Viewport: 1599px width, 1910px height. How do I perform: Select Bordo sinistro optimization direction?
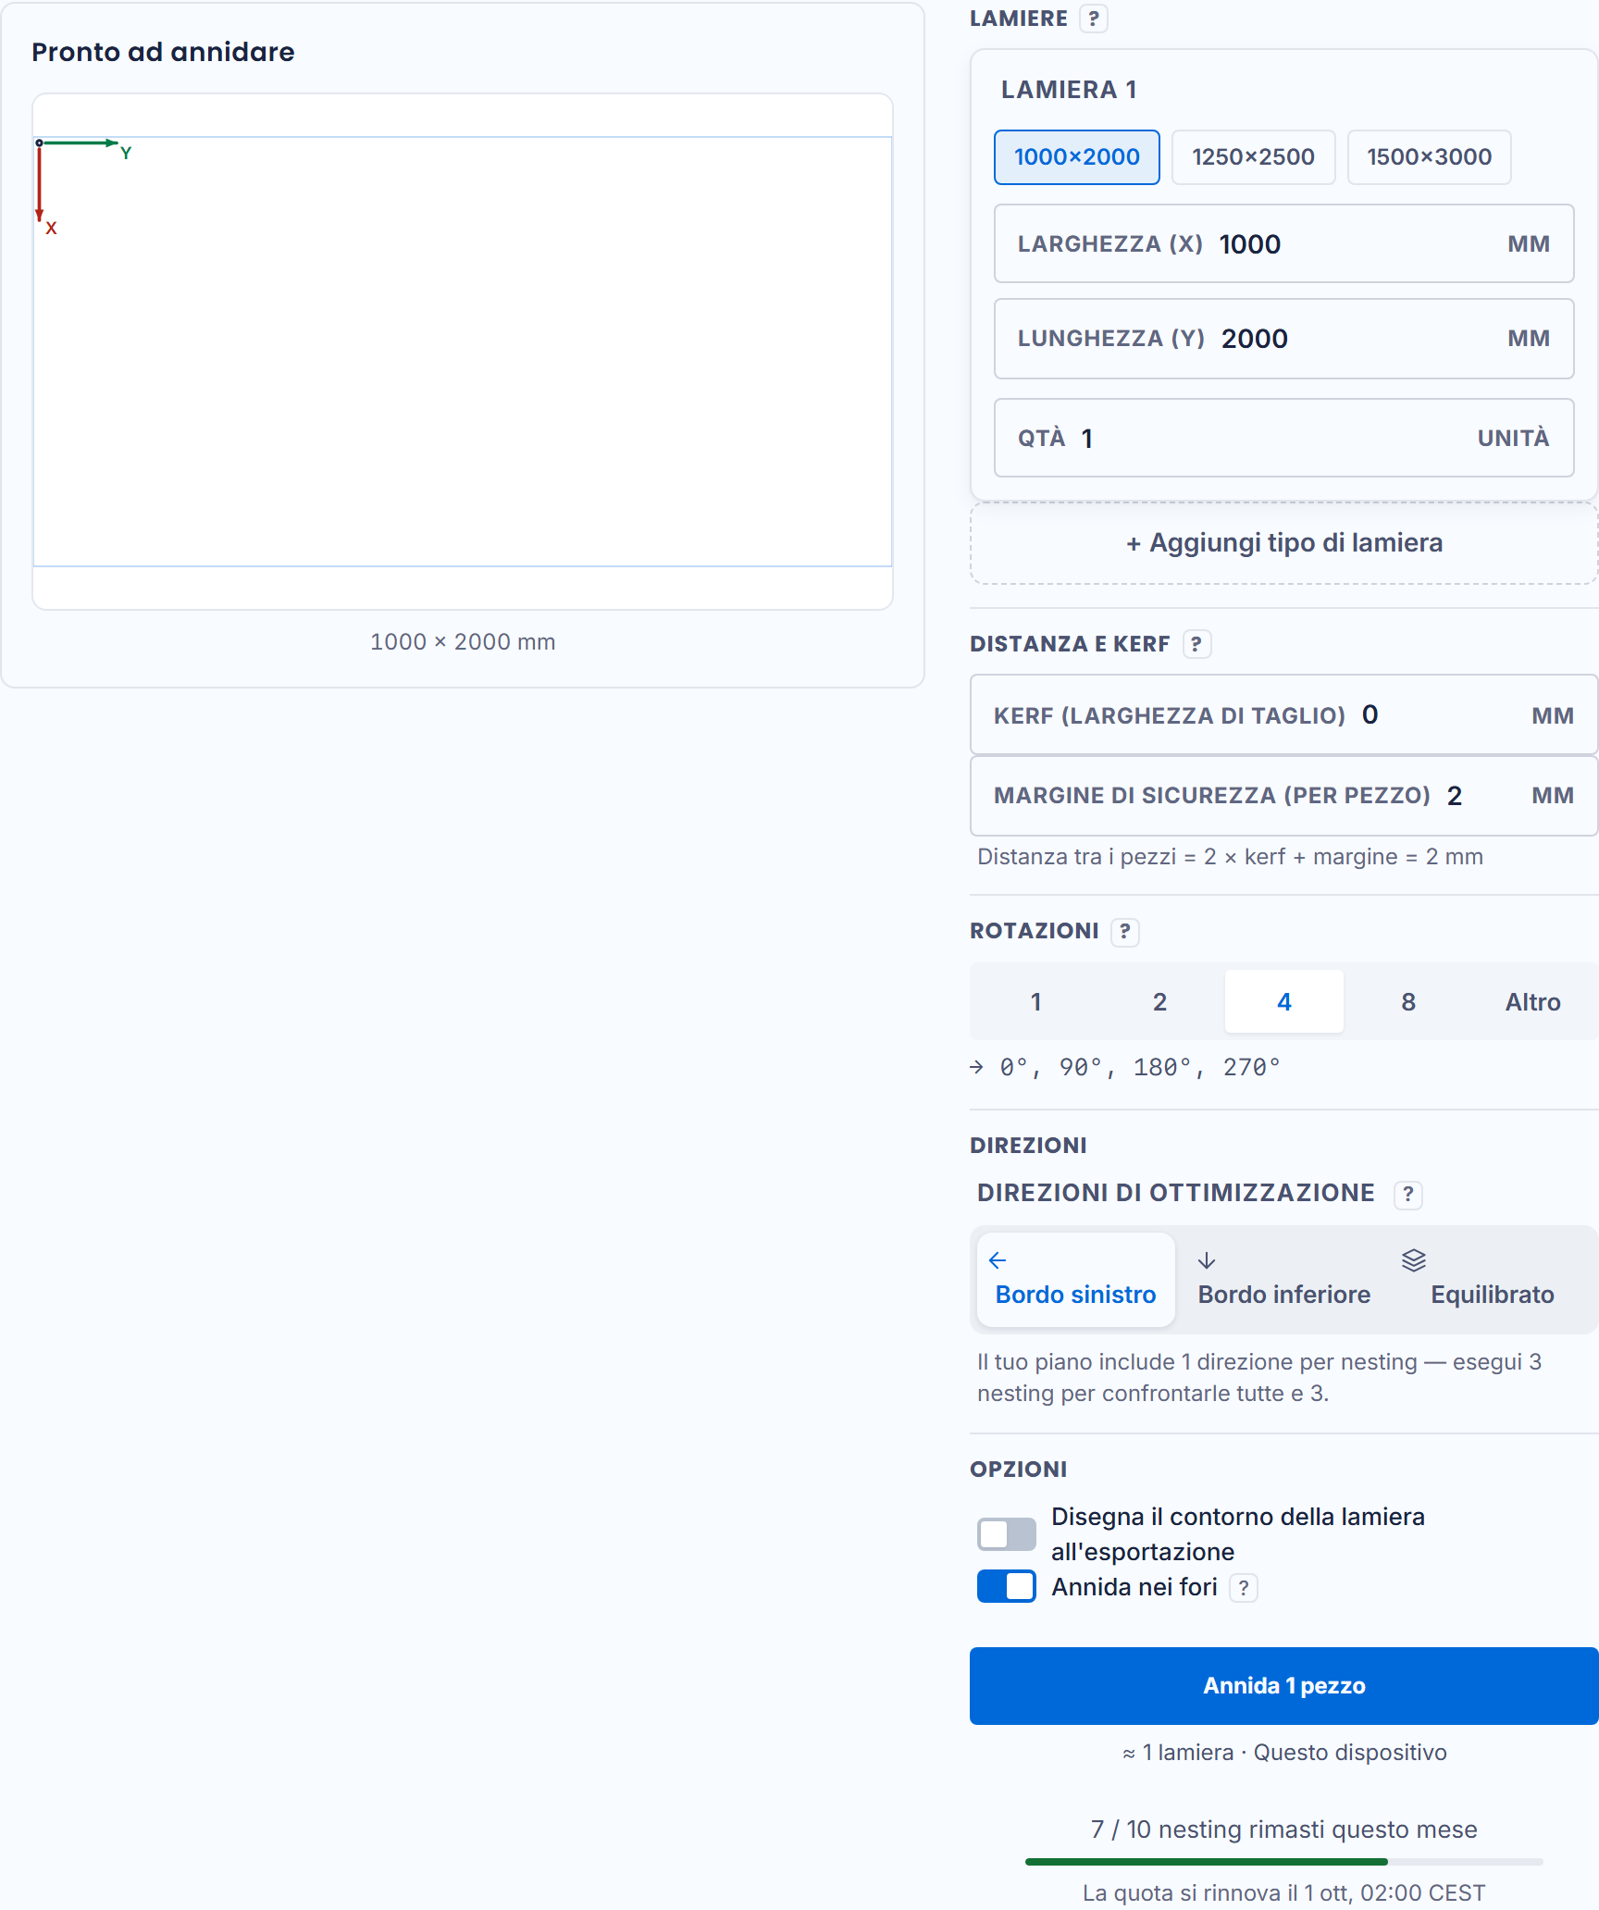[1076, 1280]
